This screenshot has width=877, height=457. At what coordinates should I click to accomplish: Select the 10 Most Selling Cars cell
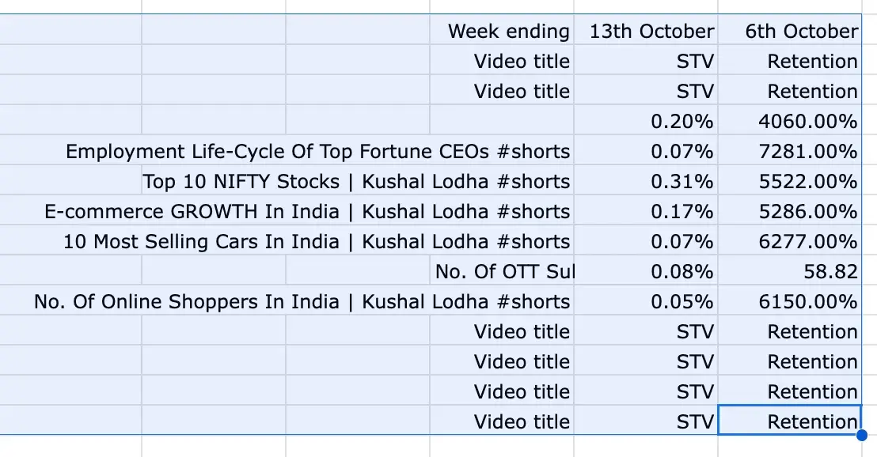317,242
